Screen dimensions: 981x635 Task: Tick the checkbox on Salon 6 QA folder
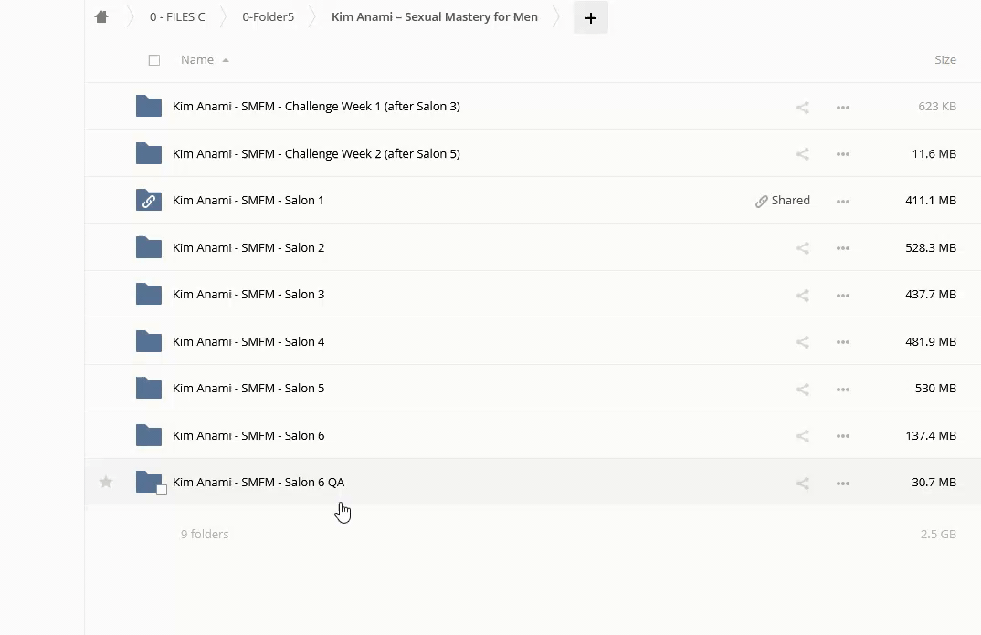point(162,490)
